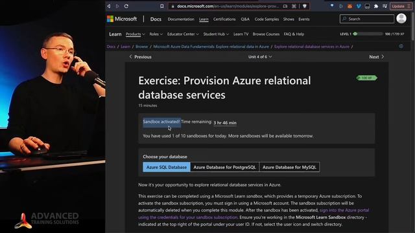Open the Shows nav item

pyautogui.click(x=289, y=19)
